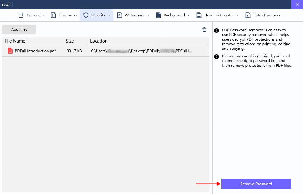Click the Background page icon
This screenshot has width=303, height=194.
coord(158,15)
